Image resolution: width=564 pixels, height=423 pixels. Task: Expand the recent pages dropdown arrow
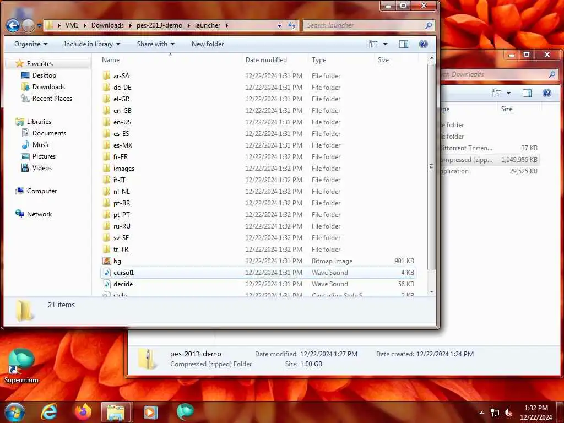pyautogui.click(x=39, y=26)
